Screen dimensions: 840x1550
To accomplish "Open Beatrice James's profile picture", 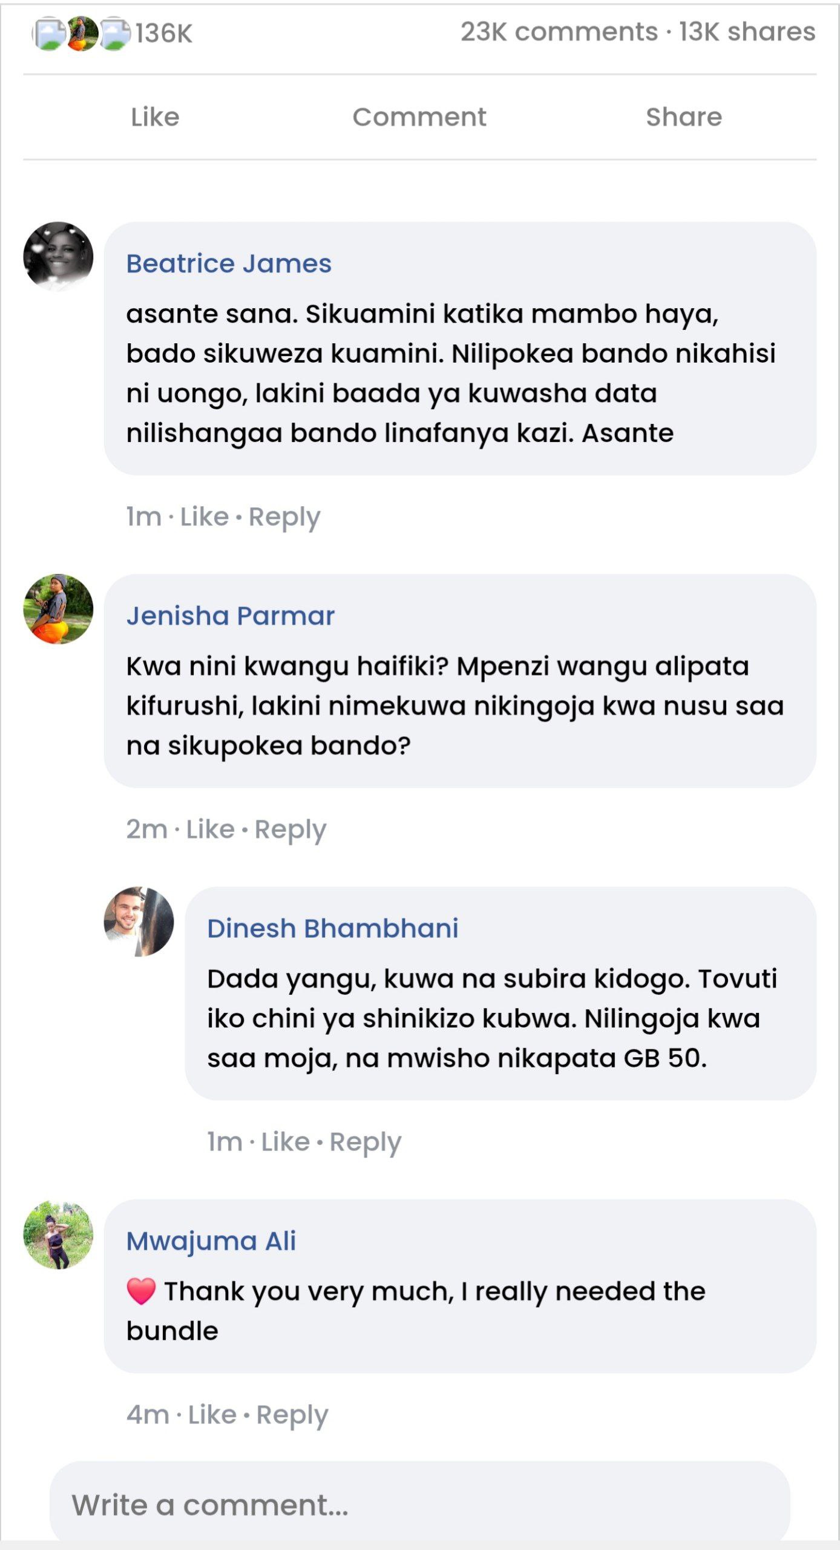I will (x=58, y=256).
